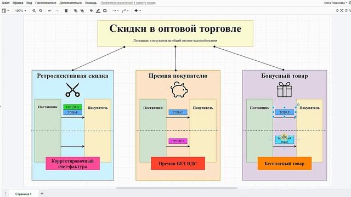Select the ТОВАР box in Премия покупателю
This screenshot has width=351, height=197.
pyautogui.click(x=178, y=112)
